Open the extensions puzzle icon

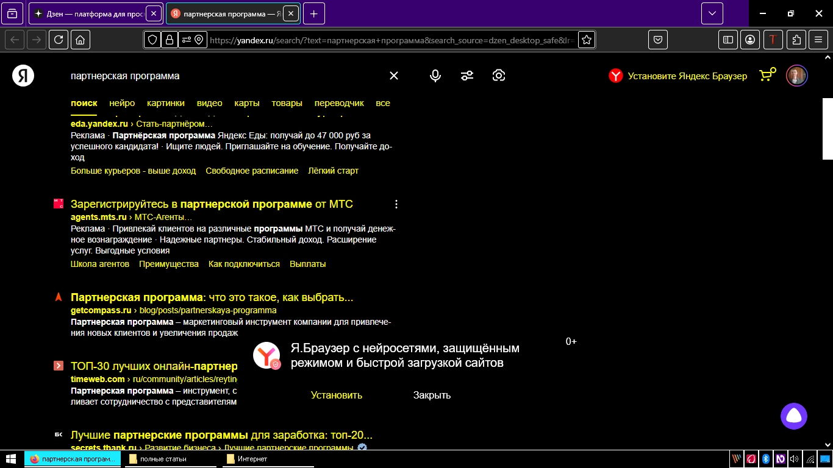point(796,40)
